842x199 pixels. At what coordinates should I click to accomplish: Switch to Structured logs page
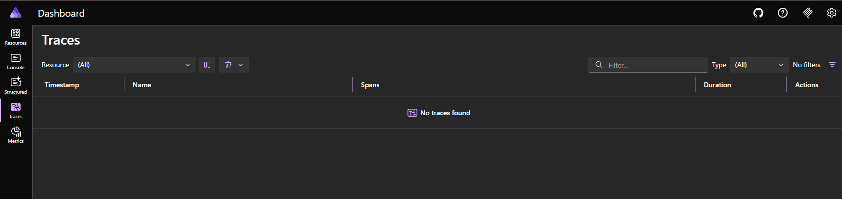pos(16,86)
